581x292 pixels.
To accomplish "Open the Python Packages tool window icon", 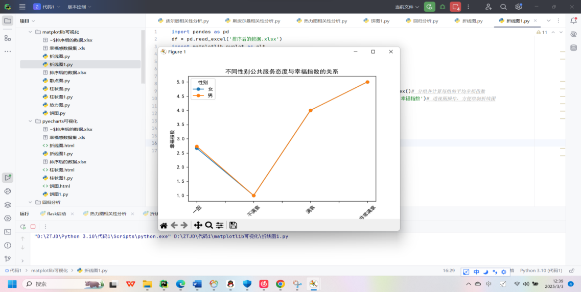I will point(8,191).
